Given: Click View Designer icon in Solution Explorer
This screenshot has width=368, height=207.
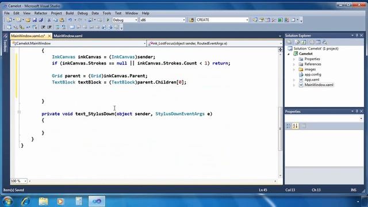Looking at the screenshot, I should coord(318,42).
